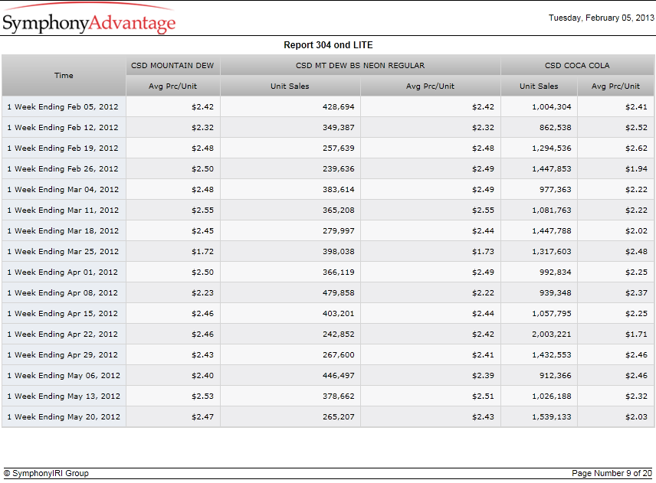Click unit sales value 239,636
The image size is (656, 483).
(x=339, y=169)
